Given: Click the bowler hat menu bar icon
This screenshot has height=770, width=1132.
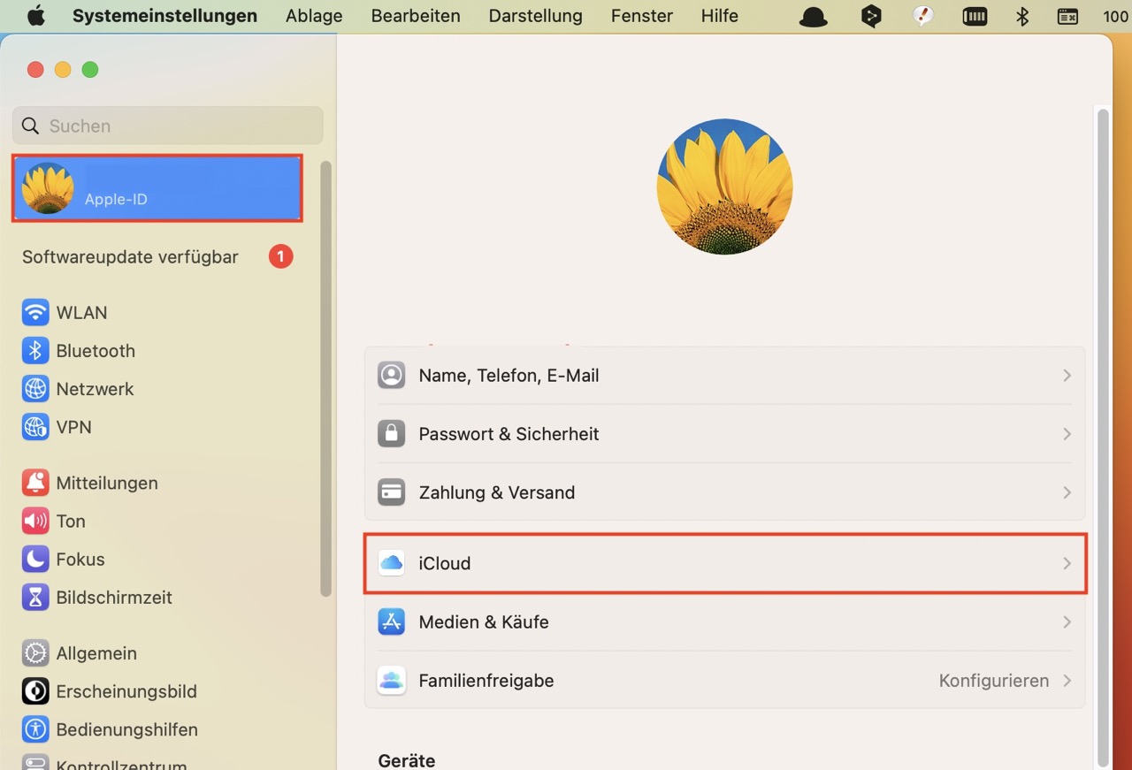Looking at the screenshot, I should [813, 16].
